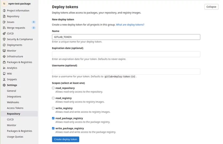
Task: Select Webhooks under Settings
Action: 13,102
